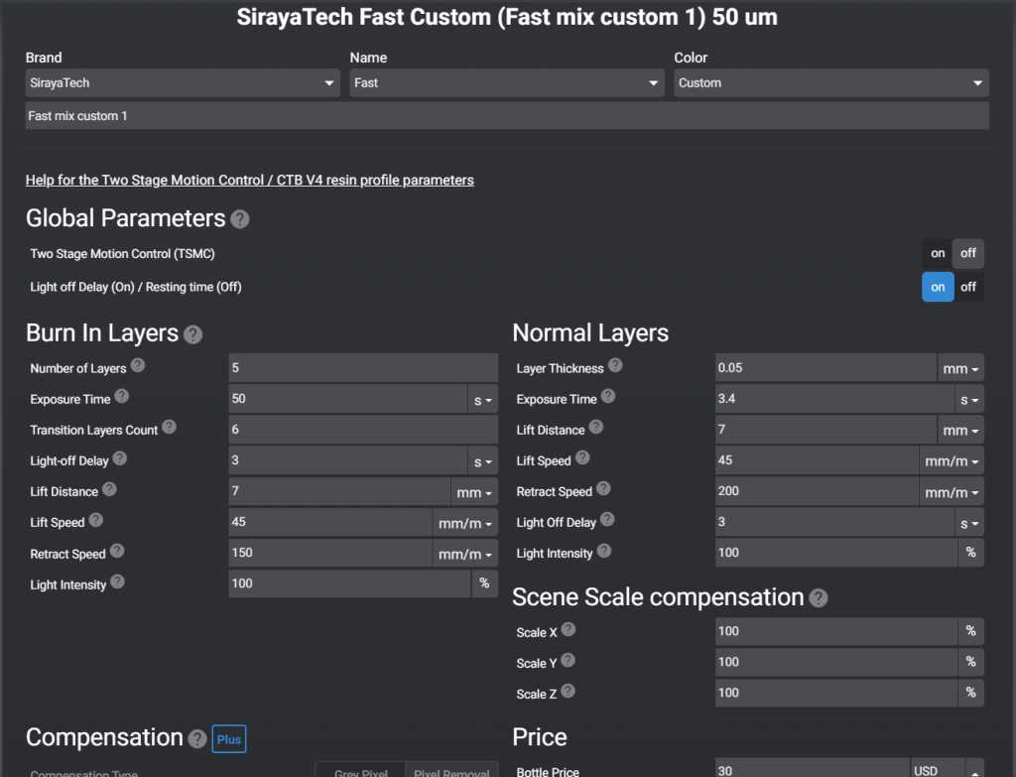Edit burn-in Light Intensity field
Viewport: 1016px width, 777px height.
[x=350, y=583]
